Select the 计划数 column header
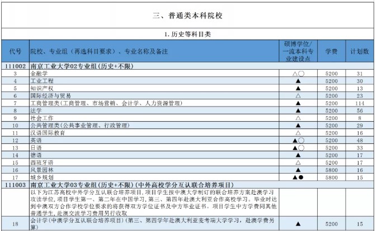 (359, 51)
